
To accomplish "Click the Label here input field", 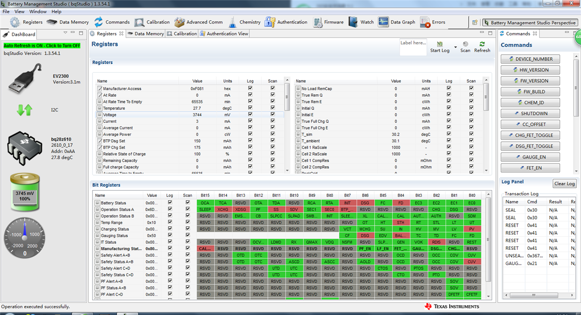I will (x=413, y=47).
